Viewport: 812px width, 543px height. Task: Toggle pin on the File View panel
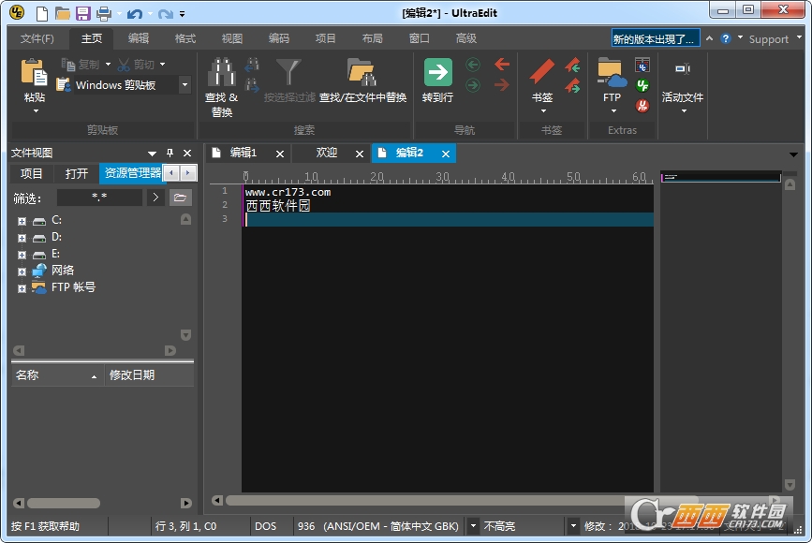pos(170,153)
